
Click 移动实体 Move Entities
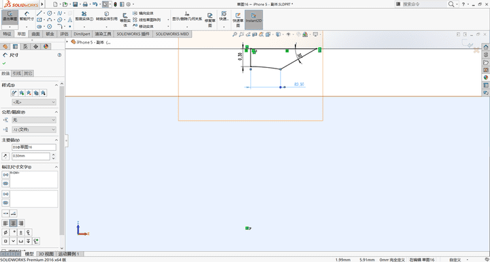click(x=143, y=26)
